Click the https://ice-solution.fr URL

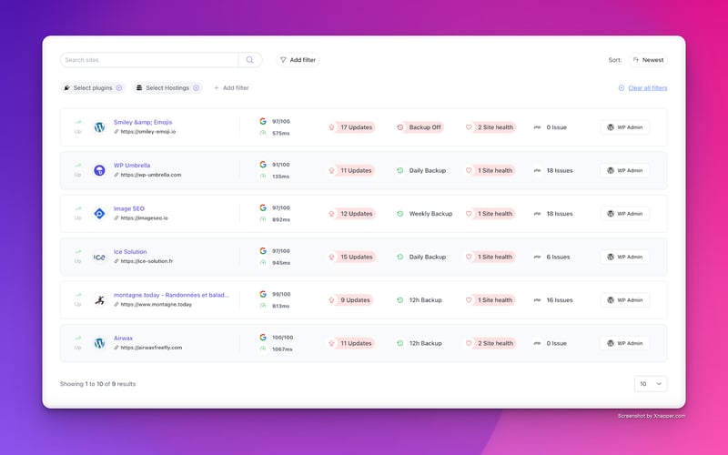coord(147,261)
